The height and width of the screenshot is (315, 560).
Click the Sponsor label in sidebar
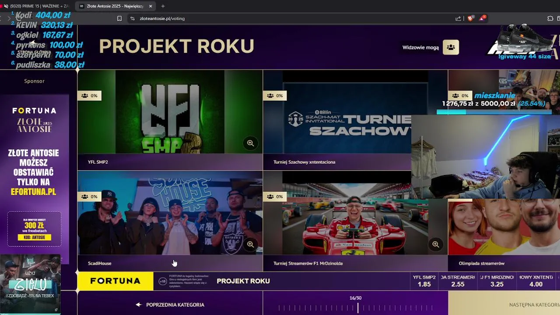coord(34,81)
